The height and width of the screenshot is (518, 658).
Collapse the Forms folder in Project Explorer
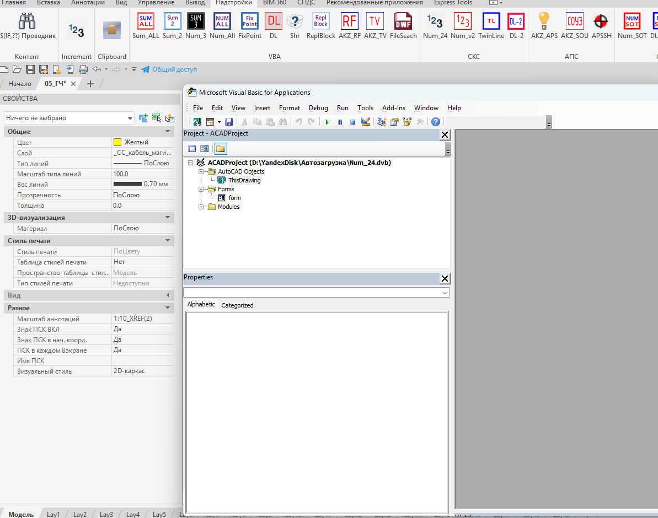pyautogui.click(x=201, y=188)
